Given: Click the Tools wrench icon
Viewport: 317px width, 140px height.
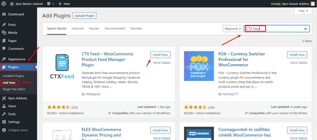Looking at the screenshot, I should click(x=4, y=114).
